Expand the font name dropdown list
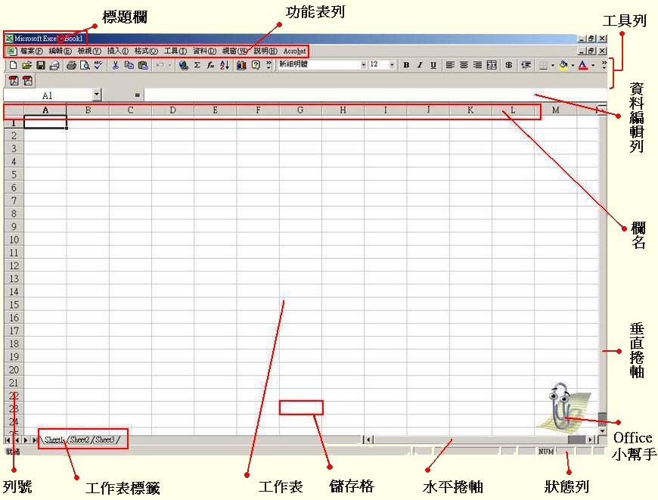Viewport: 658px width, 500px height. (x=363, y=66)
